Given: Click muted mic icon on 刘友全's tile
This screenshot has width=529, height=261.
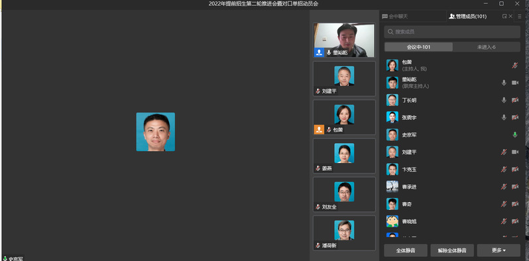Looking at the screenshot, I should click(x=318, y=207).
